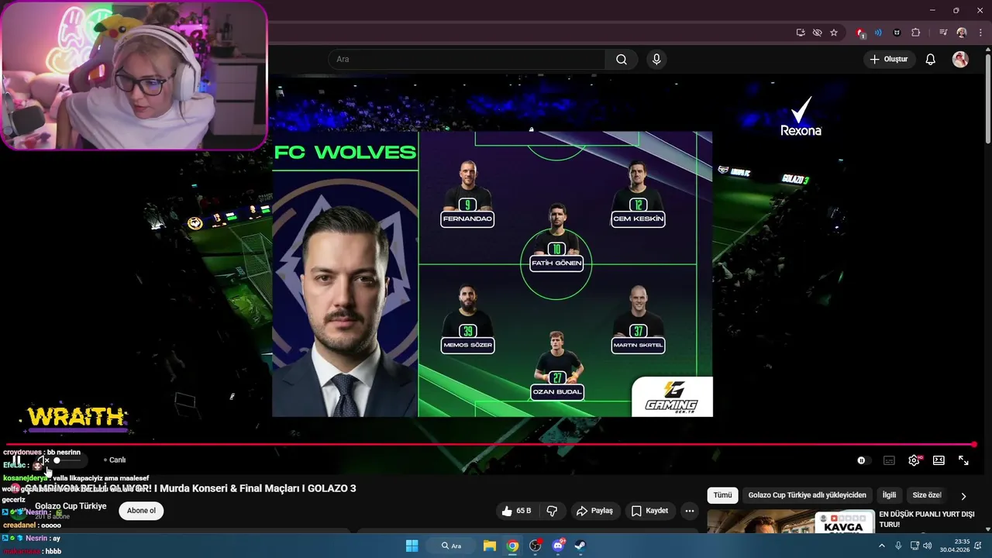Open the Windows Start menu
Image resolution: width=992 pixels, height=558 pixels.
[412, 546]
